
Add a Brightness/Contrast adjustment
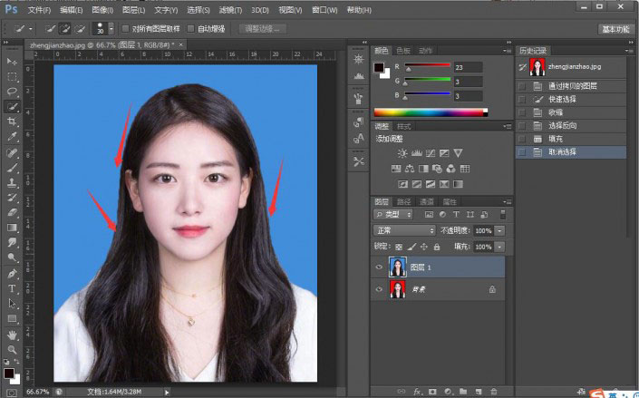(x=402, y=153)
